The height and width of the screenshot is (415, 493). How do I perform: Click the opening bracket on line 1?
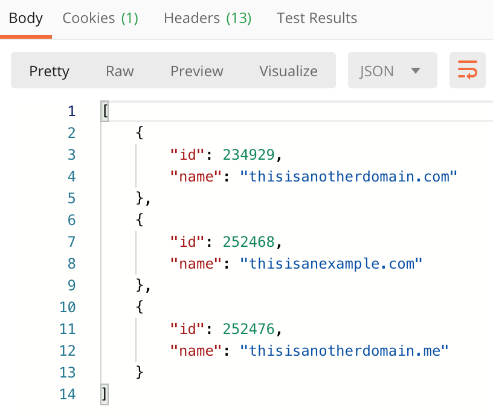[x=105, y=111]
